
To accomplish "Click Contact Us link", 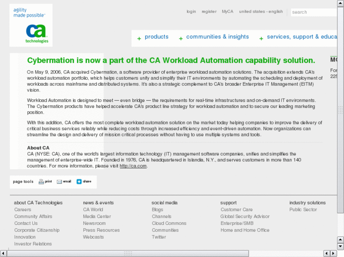I will pos(26,224).
